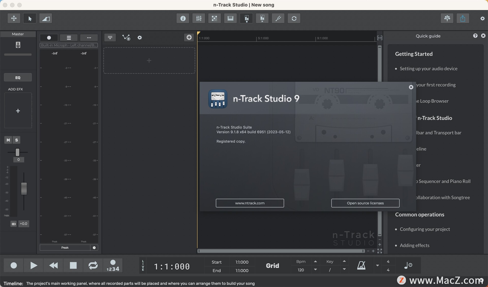The height and width of the screenshot is (287, 488).
Task: Select the move/pan tool in toolbar
Action: pos(14,18)
